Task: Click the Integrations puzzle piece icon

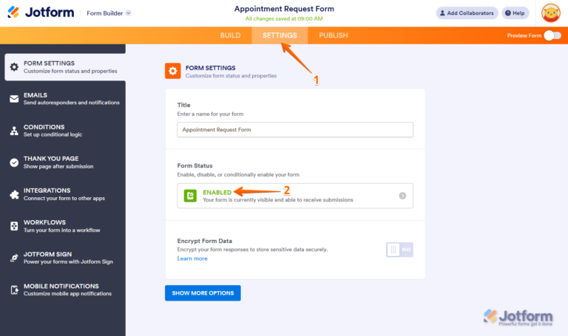Action: pos(14,194)
